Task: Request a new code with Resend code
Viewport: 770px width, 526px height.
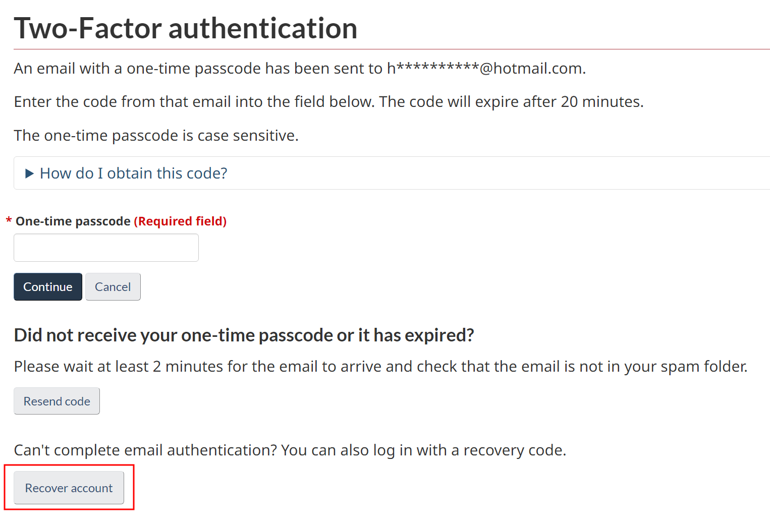Action: [x=57, y=401]
